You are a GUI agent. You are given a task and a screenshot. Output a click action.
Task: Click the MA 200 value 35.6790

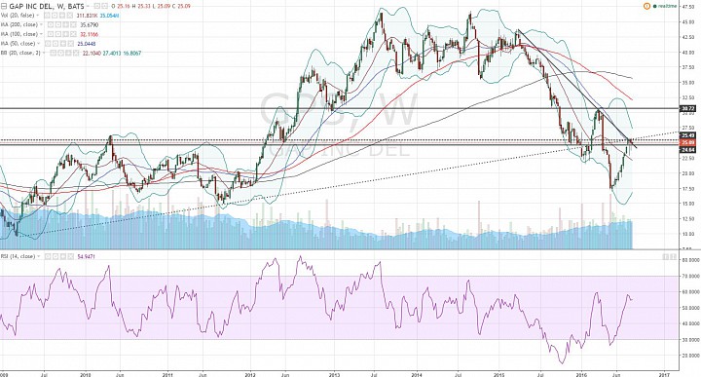pyautogui.click(x=90, y=24)
